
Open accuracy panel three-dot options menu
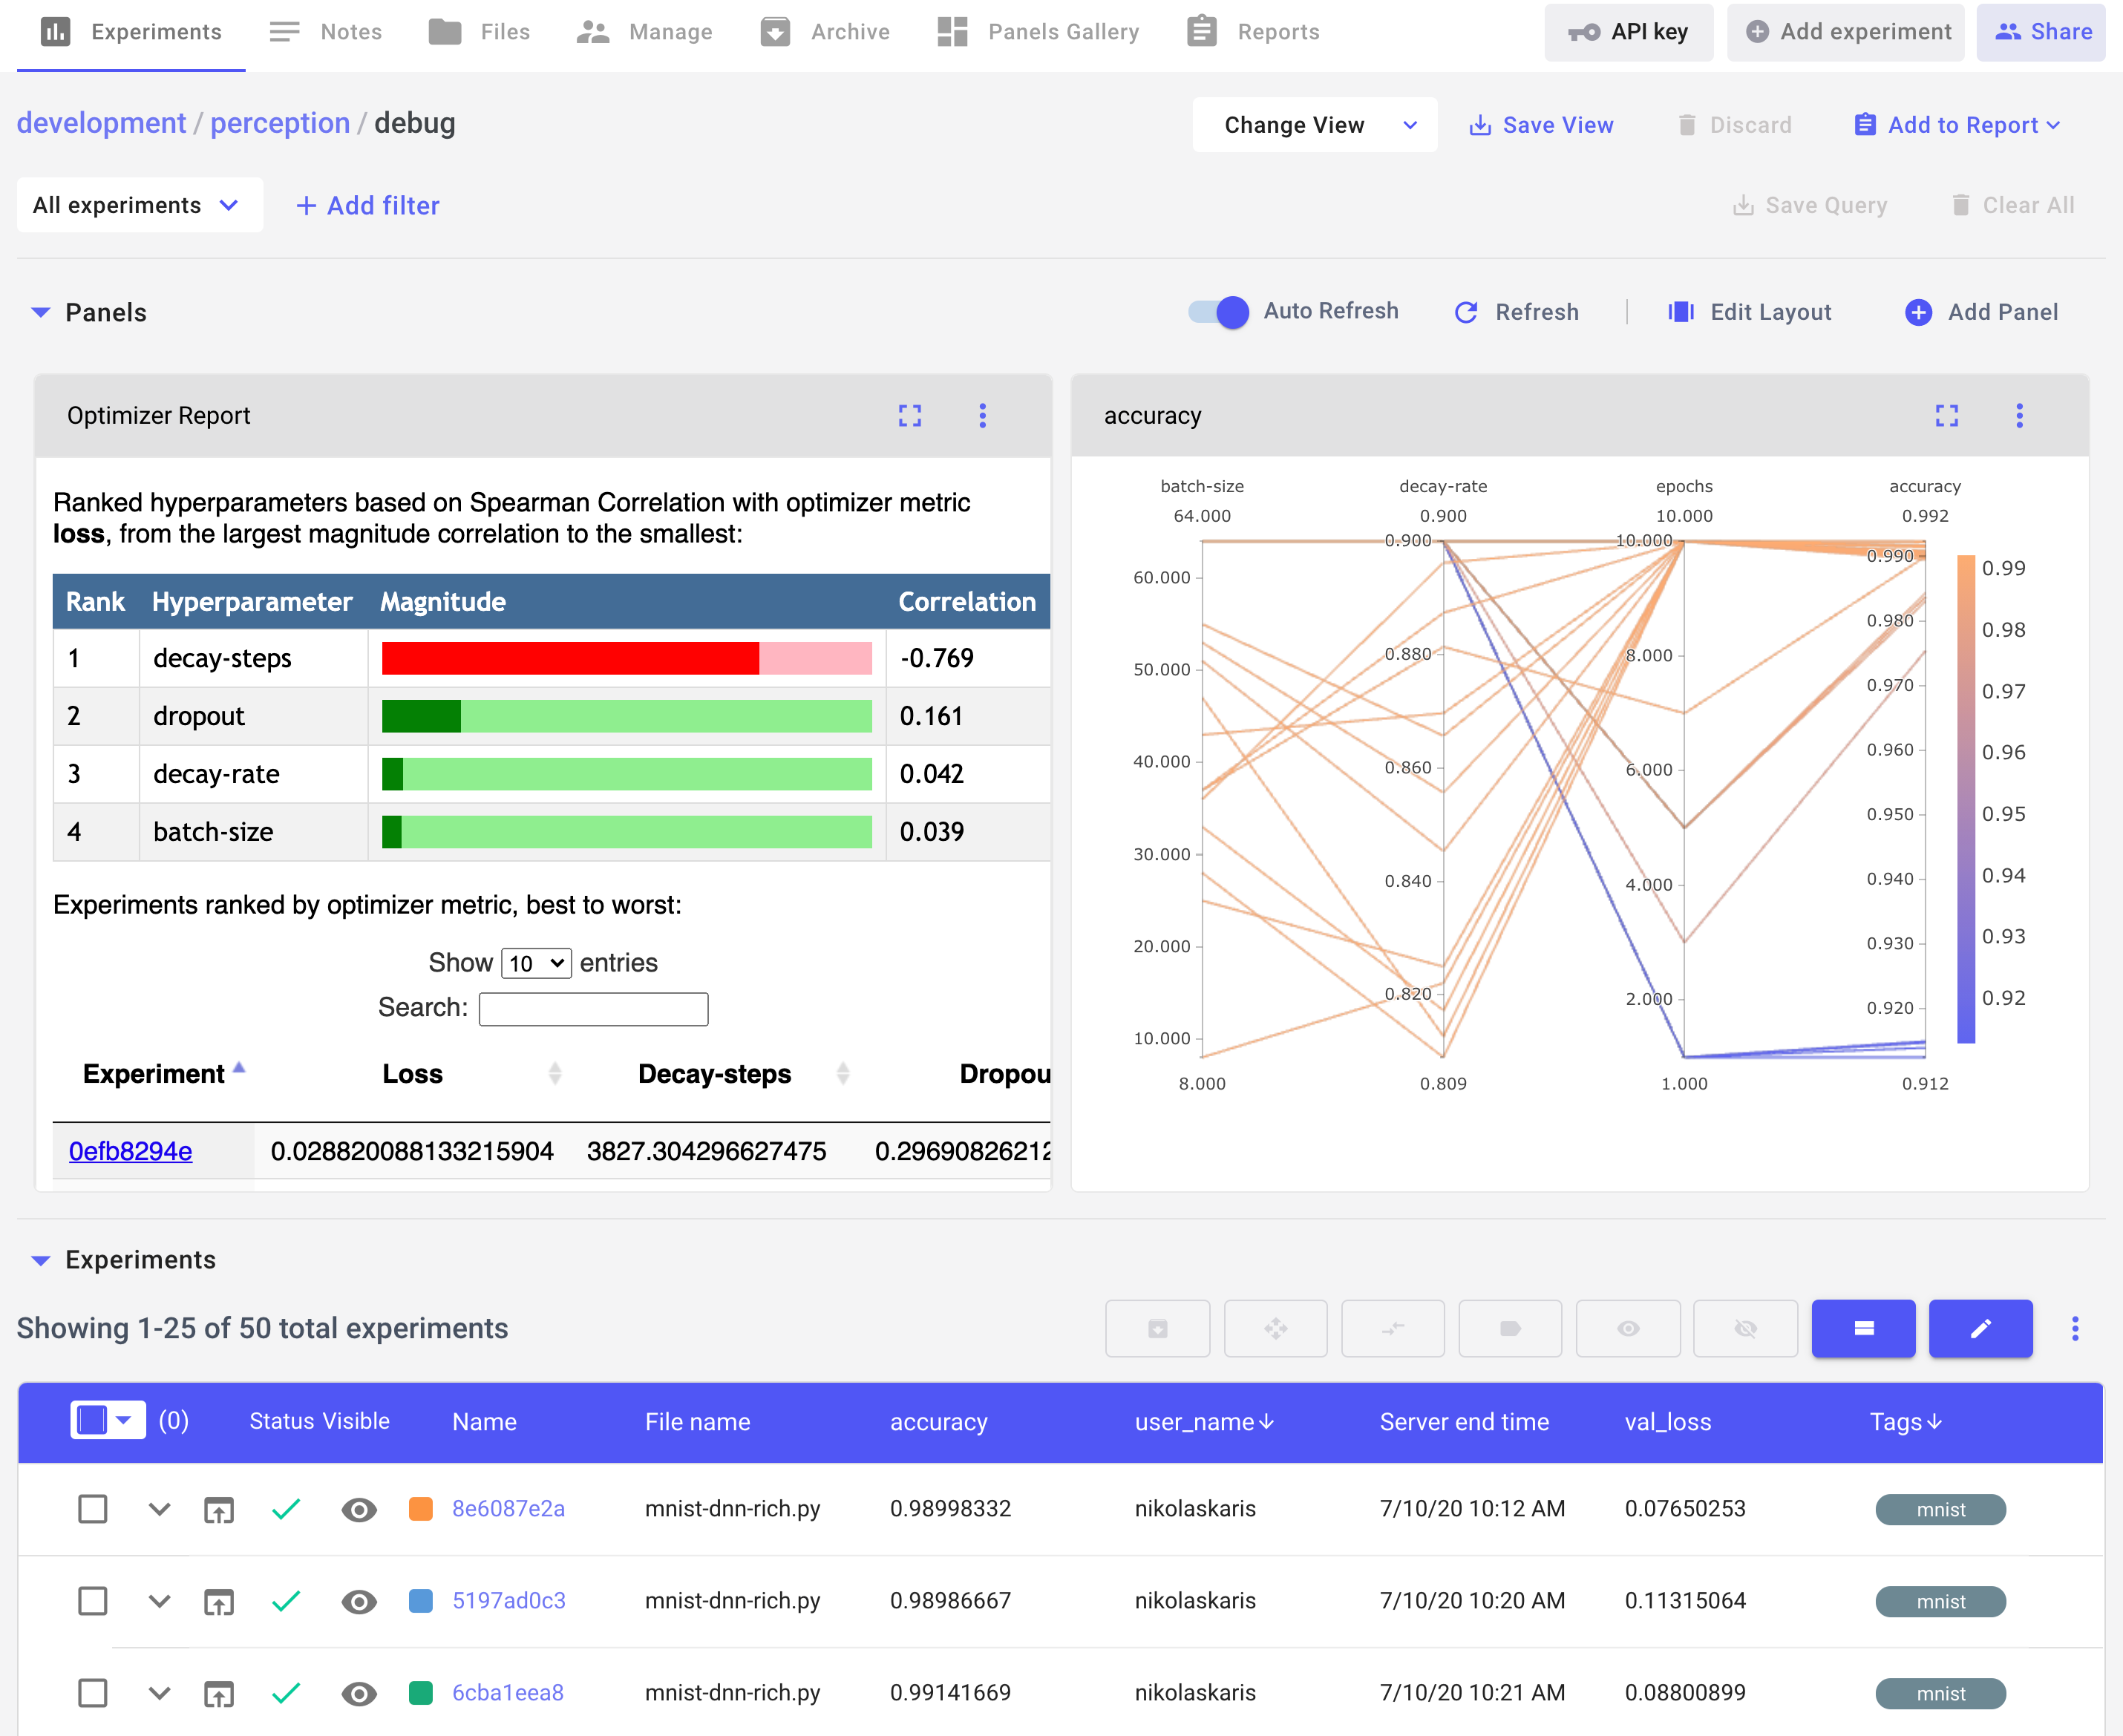coord(2019,416)
